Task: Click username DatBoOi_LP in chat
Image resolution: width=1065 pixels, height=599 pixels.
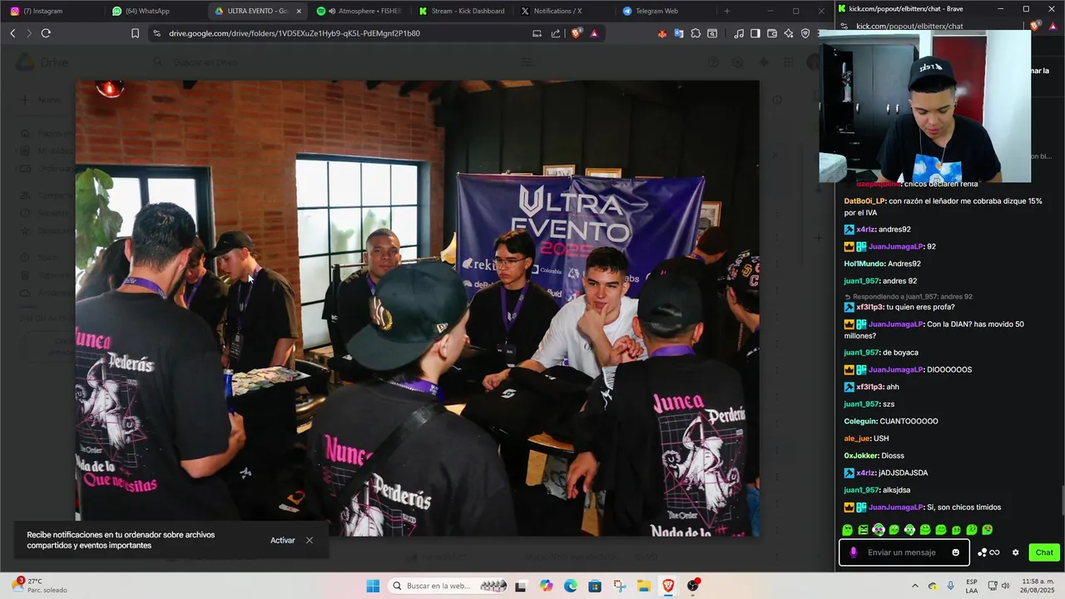Action: tap(864, 200)
